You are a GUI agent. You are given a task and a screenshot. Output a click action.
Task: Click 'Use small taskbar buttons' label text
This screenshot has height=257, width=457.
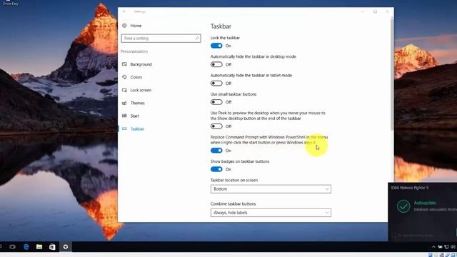pyautogui.click(x=233, y=94)
